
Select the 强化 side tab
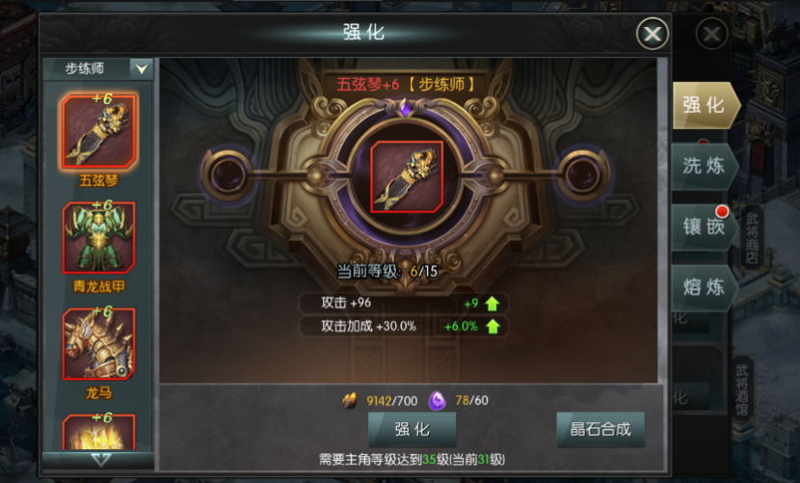pos(706,105)
